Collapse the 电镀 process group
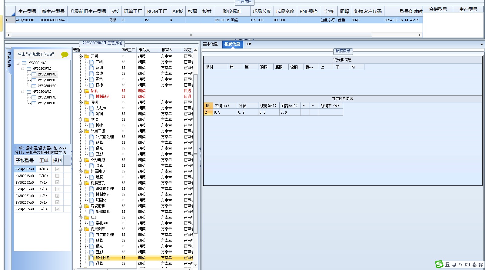This screenshot has width=485, height=270. click(x=81, y=120)
